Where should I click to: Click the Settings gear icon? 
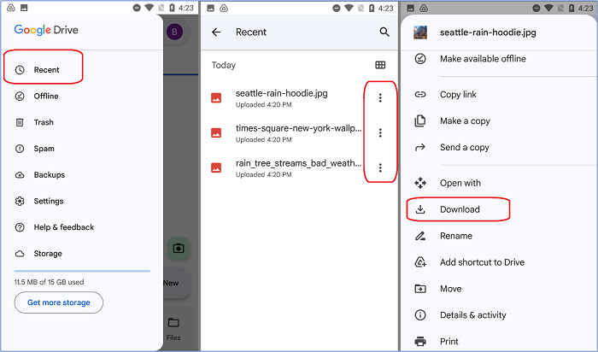(x=20, y=202)
